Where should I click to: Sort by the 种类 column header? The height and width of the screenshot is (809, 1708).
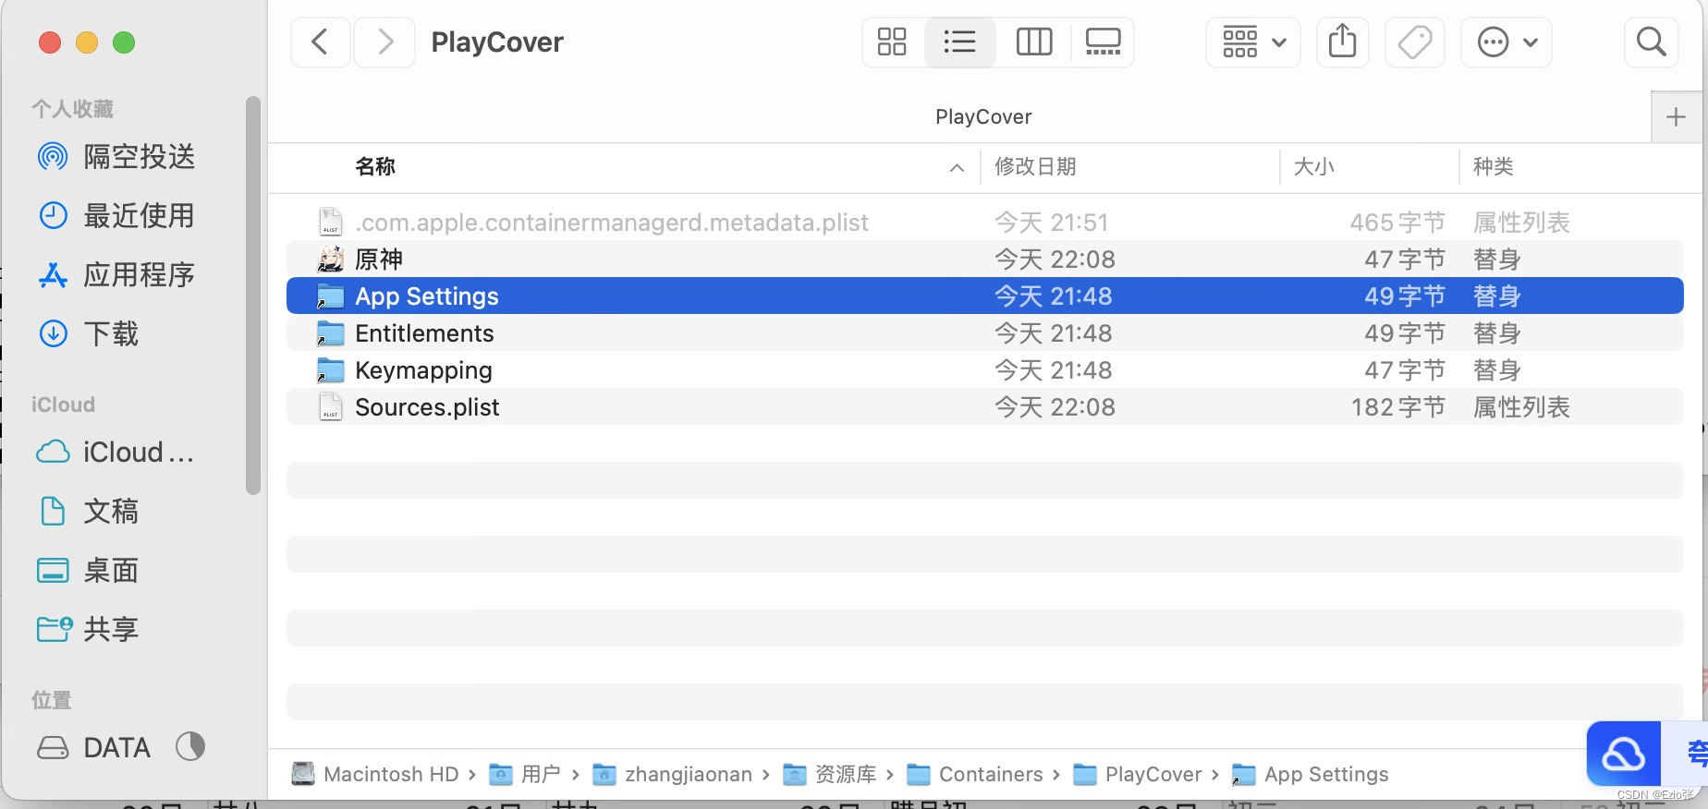tap(1493, 167)
